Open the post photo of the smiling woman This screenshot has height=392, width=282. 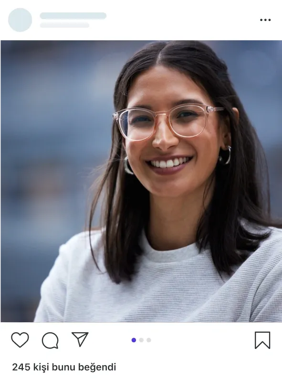141,181
